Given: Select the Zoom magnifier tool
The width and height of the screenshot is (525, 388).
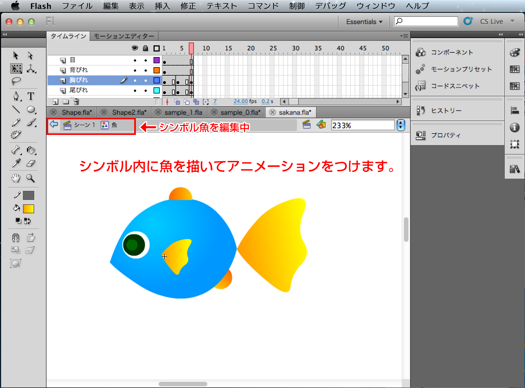Looking at the screenshot, I should (31, 178).
